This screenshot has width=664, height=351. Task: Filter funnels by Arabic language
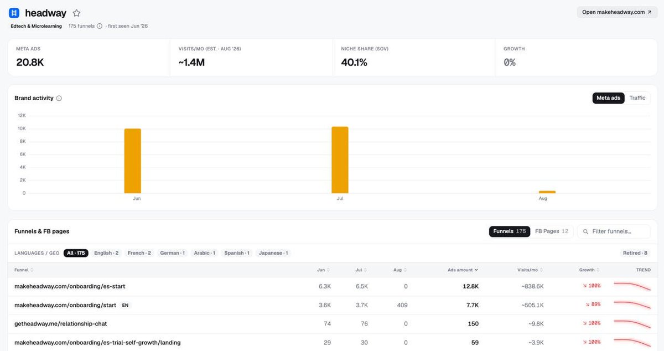(x=205, y=253)
